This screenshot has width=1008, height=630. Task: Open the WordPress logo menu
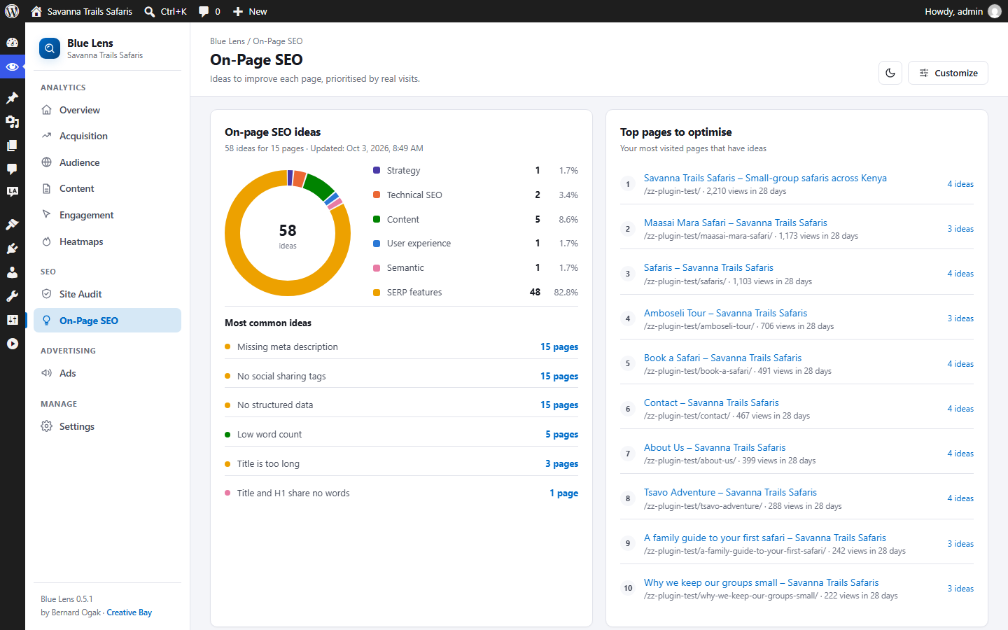(12, 11)
